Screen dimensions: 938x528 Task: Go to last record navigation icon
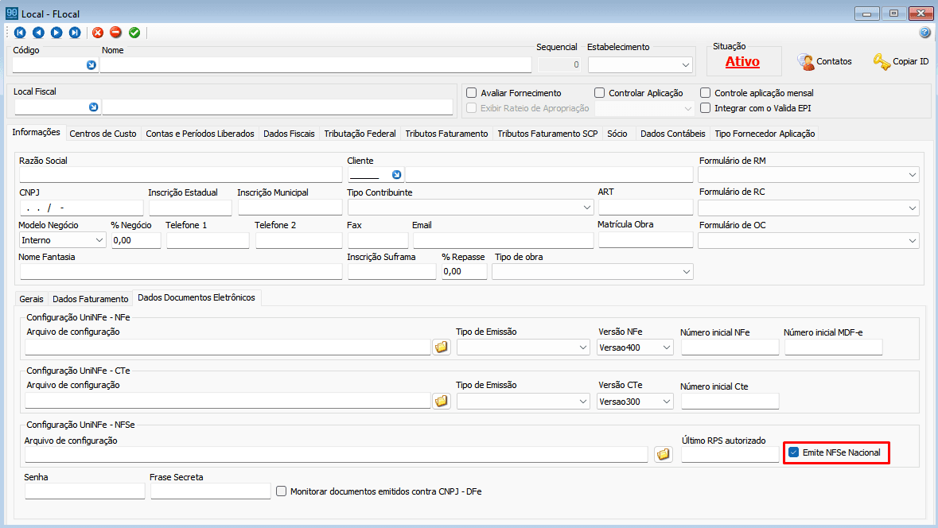[75, 33]
